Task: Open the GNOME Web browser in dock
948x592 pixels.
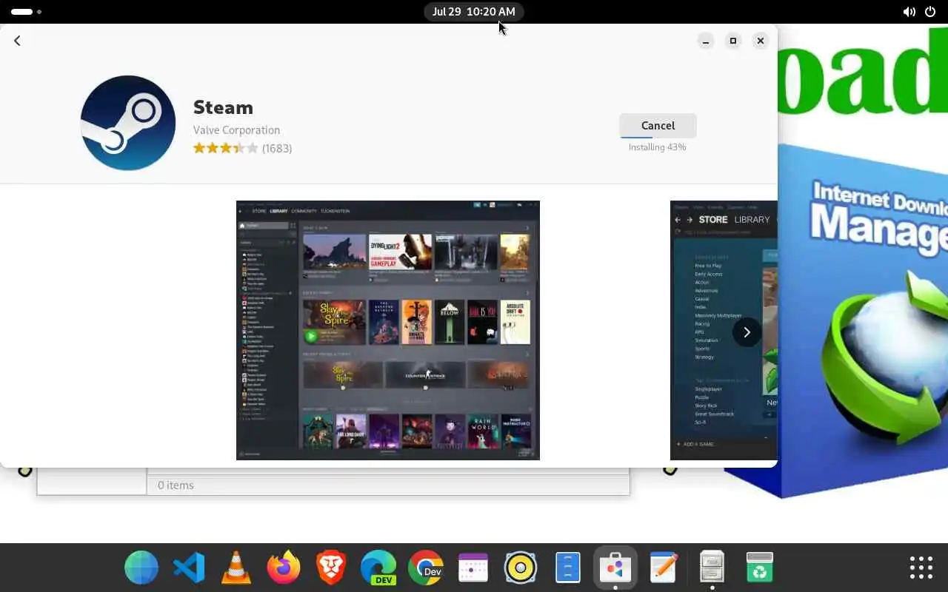Action: 141,568
